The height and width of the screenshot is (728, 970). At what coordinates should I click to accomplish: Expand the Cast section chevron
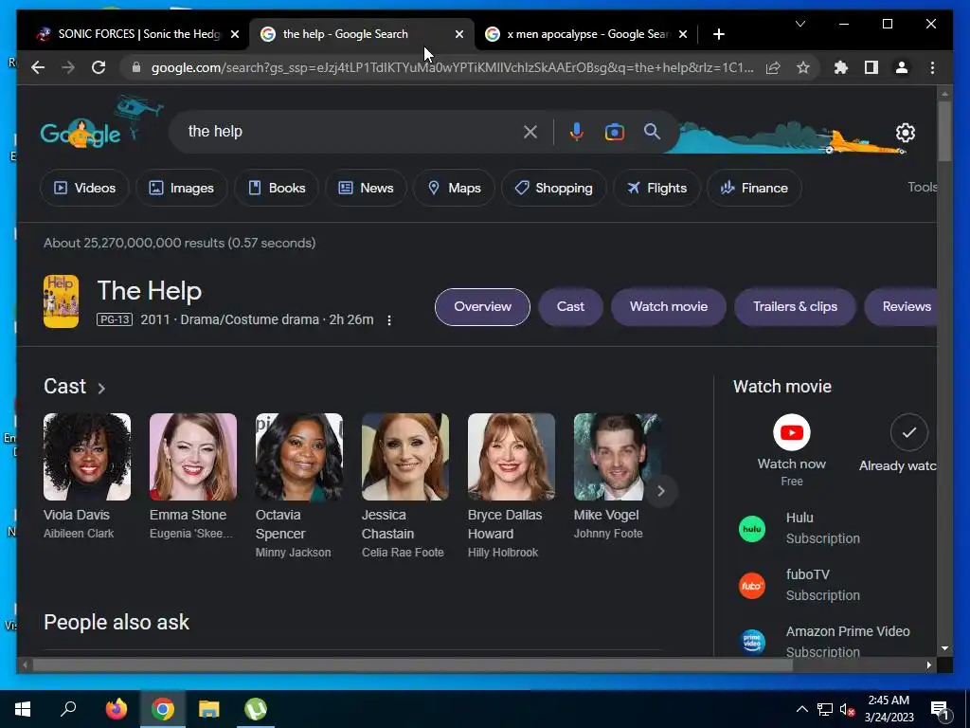pos(101,388)
